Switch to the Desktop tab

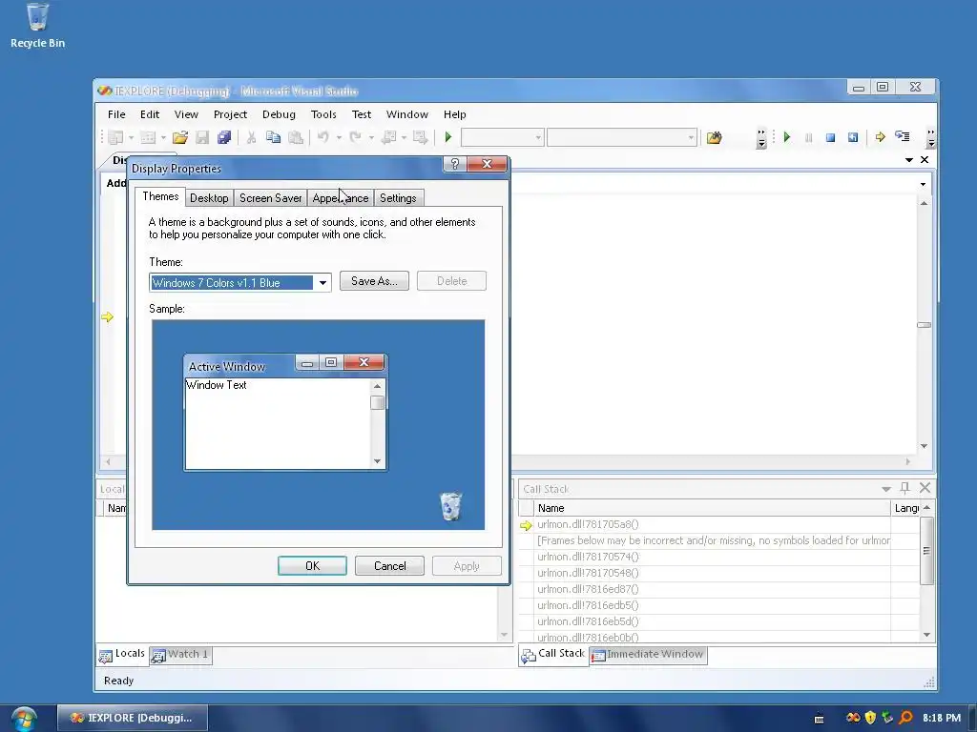coord(209,198)
